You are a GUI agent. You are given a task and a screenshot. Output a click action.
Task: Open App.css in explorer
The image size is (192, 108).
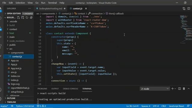[x=15, y=61]
